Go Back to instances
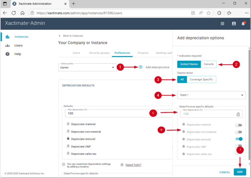251x178 pixels. click(x=71, y=36)
